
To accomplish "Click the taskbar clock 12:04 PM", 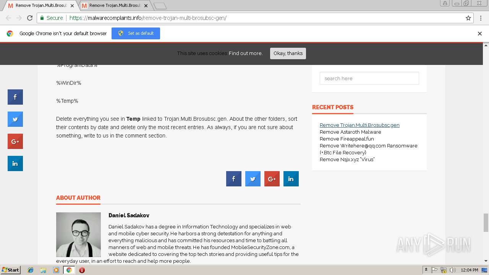I will tap(469, 270).
